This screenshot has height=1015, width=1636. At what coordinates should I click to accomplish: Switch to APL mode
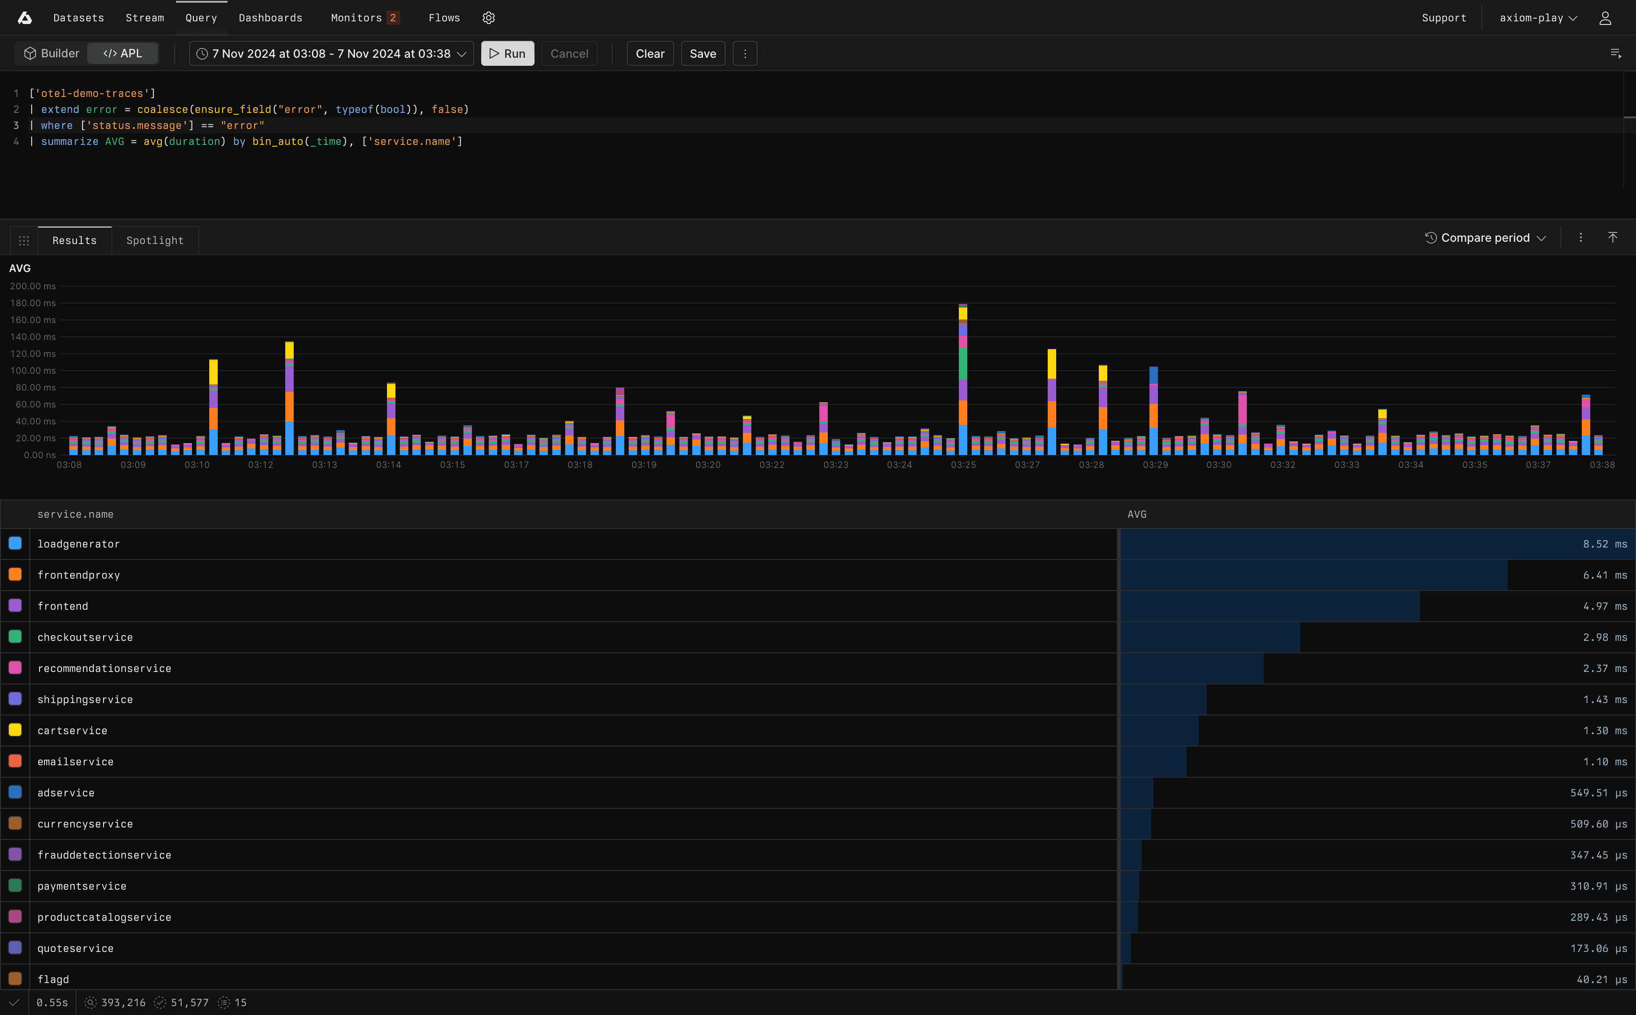pos(123,54)
